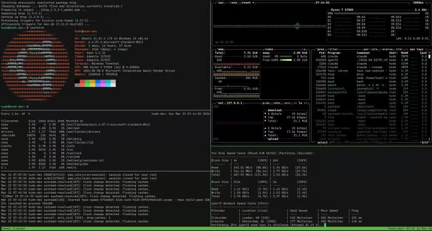Select next sort column right arrow
Image resolution: width=432 pixels, height=231 pixels.
point(426,49)
